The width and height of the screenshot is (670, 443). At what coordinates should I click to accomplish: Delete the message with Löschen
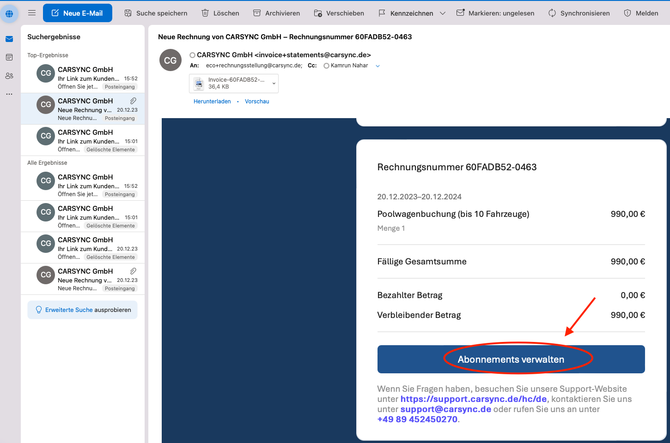click(220, 13)
